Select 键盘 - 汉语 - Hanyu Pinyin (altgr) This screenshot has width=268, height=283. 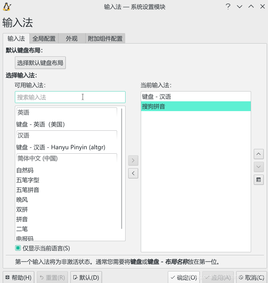pos(67,147)
